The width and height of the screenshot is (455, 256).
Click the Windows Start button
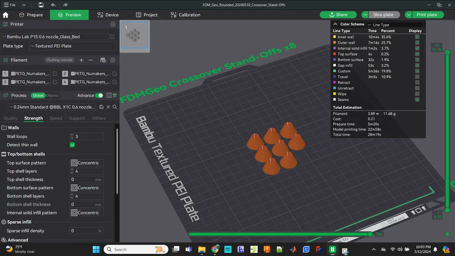(x=96, y=249)
